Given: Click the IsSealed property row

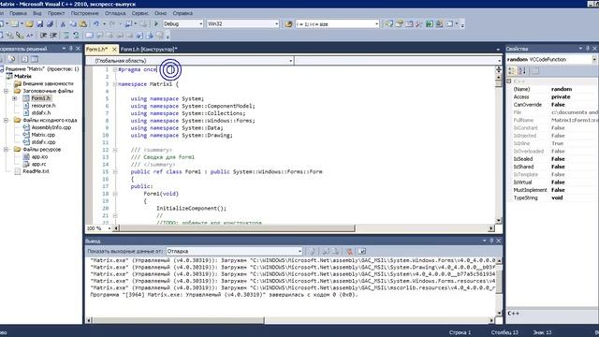Looking at the screenshot, I should click(x=552, y=159).
